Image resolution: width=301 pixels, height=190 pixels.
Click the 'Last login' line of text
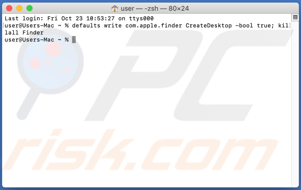click(79, 18)
